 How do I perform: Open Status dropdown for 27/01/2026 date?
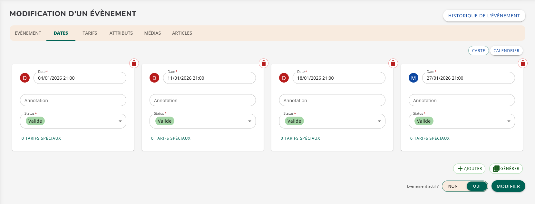coord(509,121)
